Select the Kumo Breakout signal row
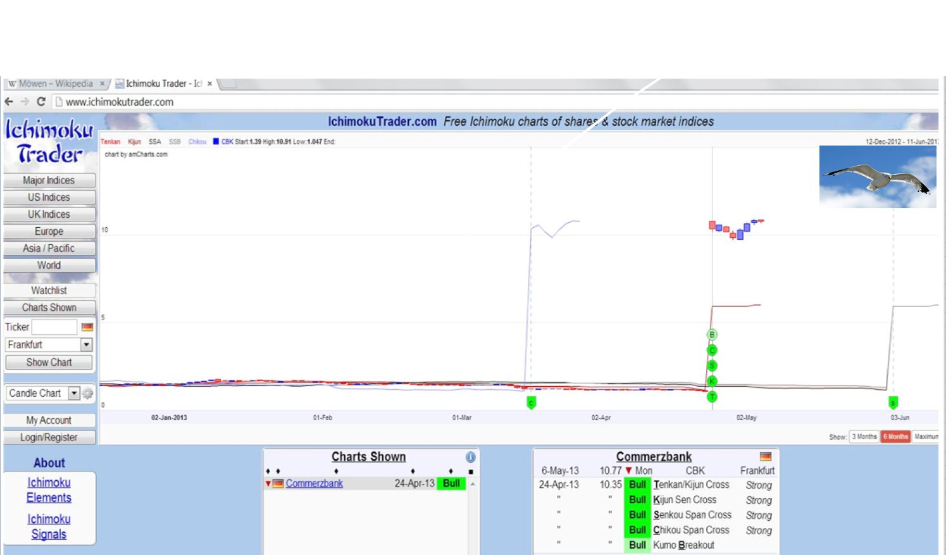This screenshot has height=555, width=946. pos(656,546)
